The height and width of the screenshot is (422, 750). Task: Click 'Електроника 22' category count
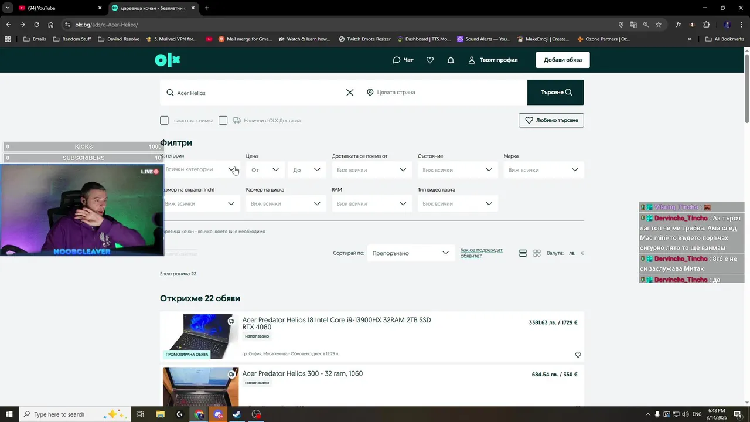tap(178, 274)
